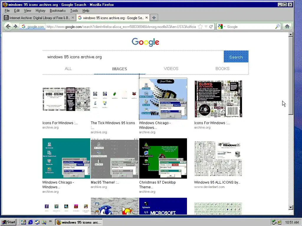Viewport: 302px width, 226px height.
Task: Open the History menu
Action: (40, 11)
